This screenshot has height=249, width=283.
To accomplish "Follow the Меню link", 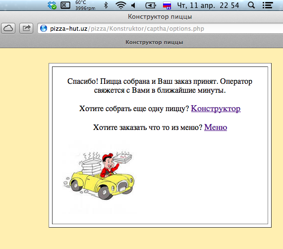I will point(216,127).
